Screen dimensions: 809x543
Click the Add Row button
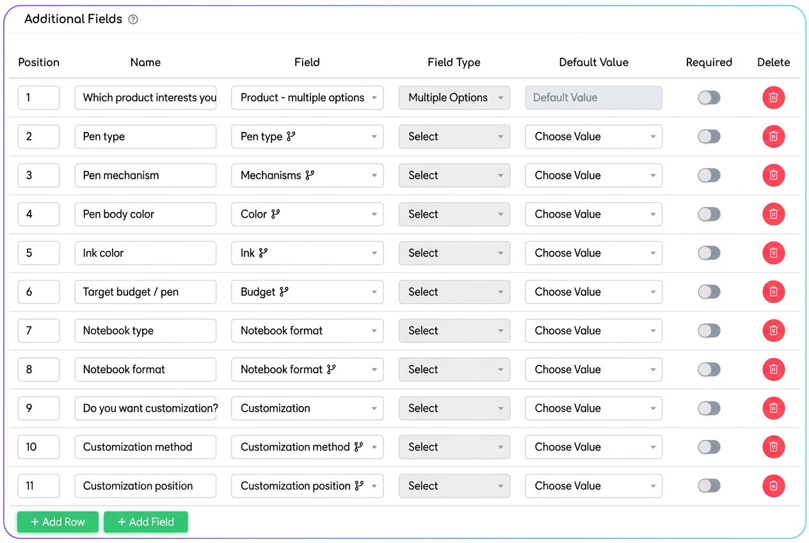[58, 522]
